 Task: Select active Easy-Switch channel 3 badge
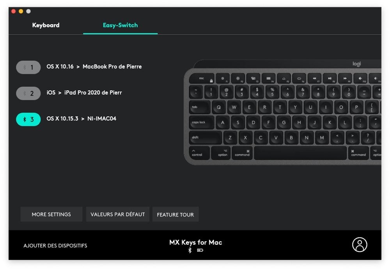(x=28, y=119)
